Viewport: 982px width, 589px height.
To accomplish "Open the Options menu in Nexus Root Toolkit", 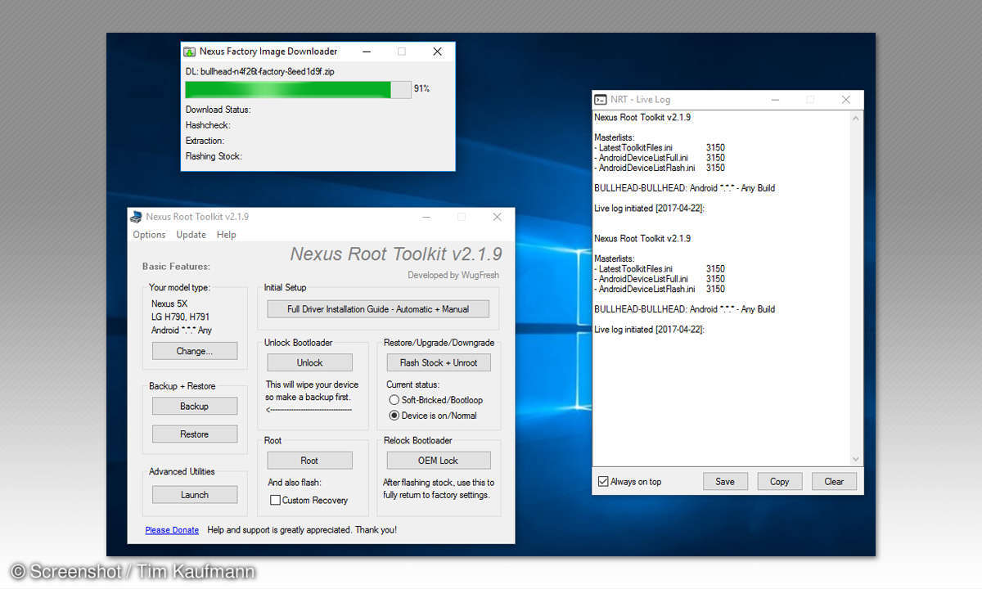I will tap(149, 235).
